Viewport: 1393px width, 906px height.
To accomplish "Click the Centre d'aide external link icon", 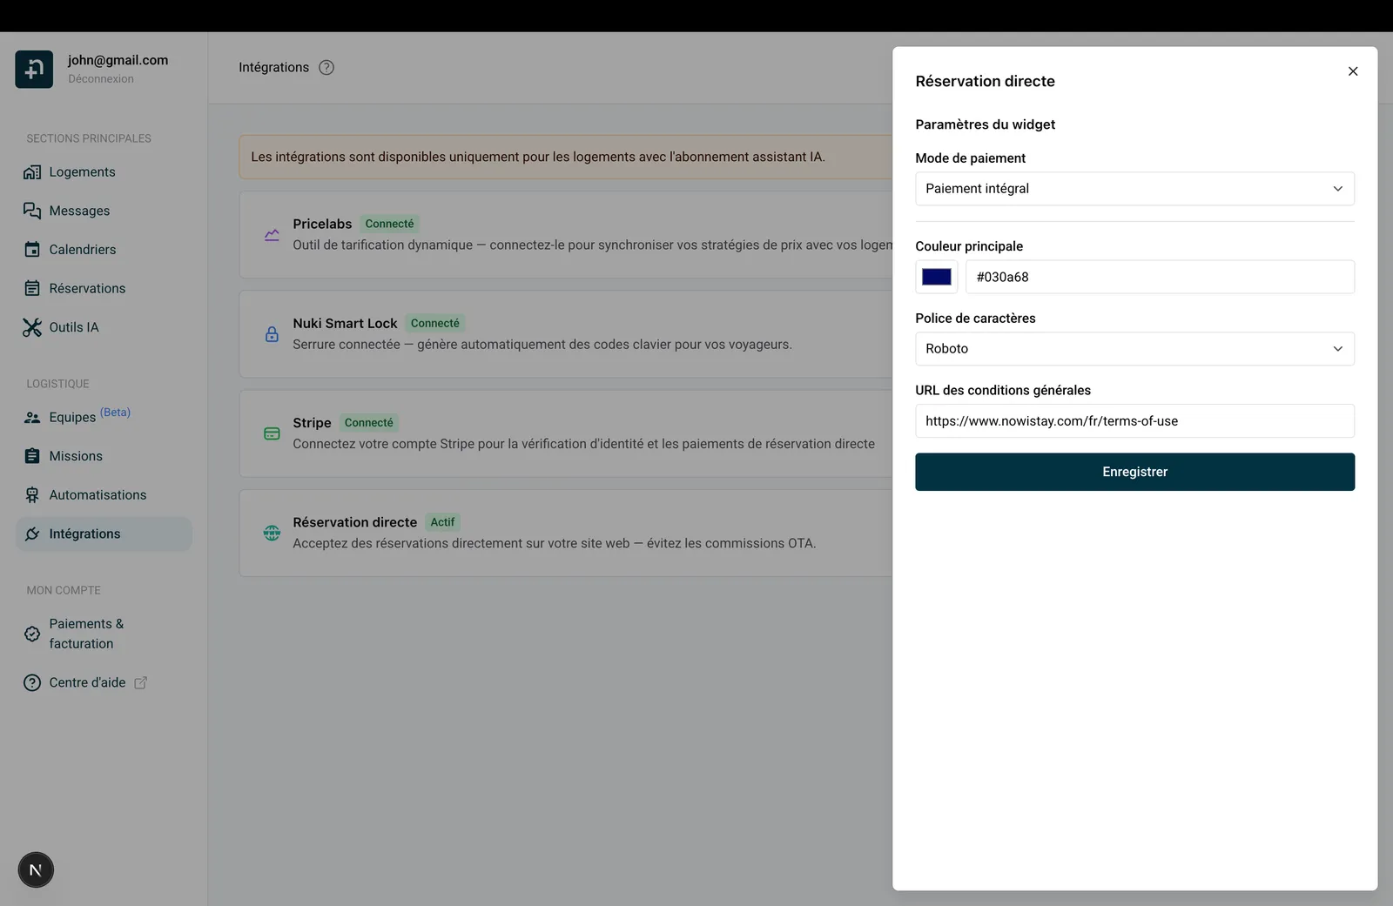I will point(141,683).
